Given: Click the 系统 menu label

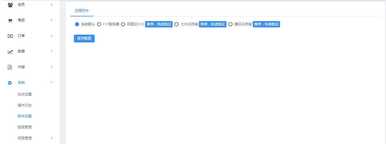Looking at the screenshot, I should pyautogui.click(x=21, y=83).
